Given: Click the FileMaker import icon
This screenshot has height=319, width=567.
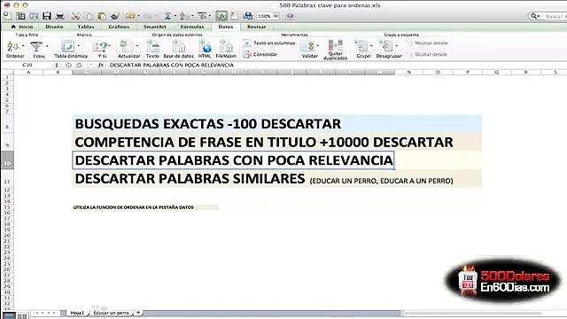Looking at the screenshot, I should click(226, 46).
